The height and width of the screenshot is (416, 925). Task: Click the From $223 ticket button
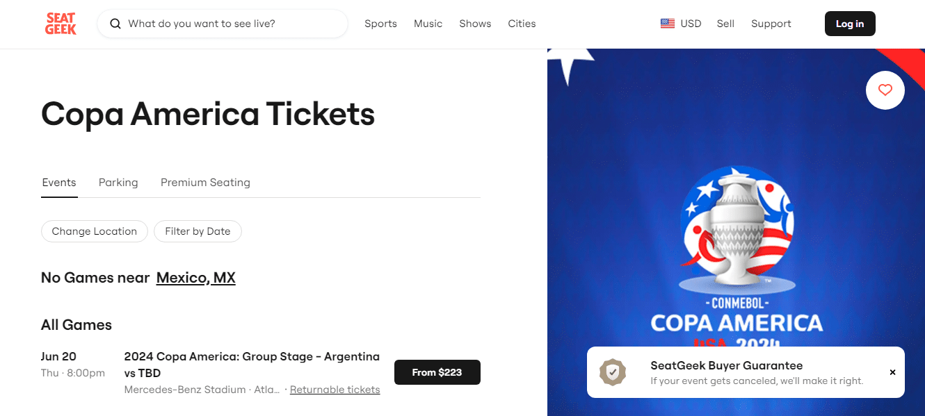tap(437, 372)
